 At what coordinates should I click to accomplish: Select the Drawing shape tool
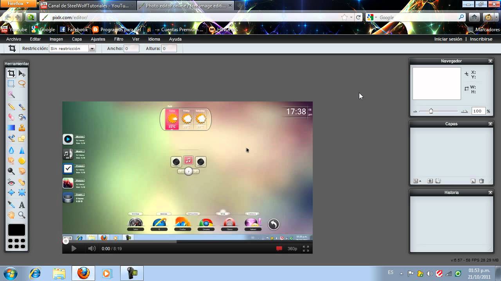click(x=22, y=138)
